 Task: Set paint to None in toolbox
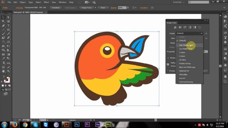click(x=9, y=86)
